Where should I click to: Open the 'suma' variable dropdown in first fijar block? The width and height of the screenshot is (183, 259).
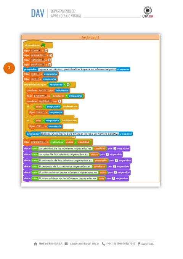(x=36, y=51)
